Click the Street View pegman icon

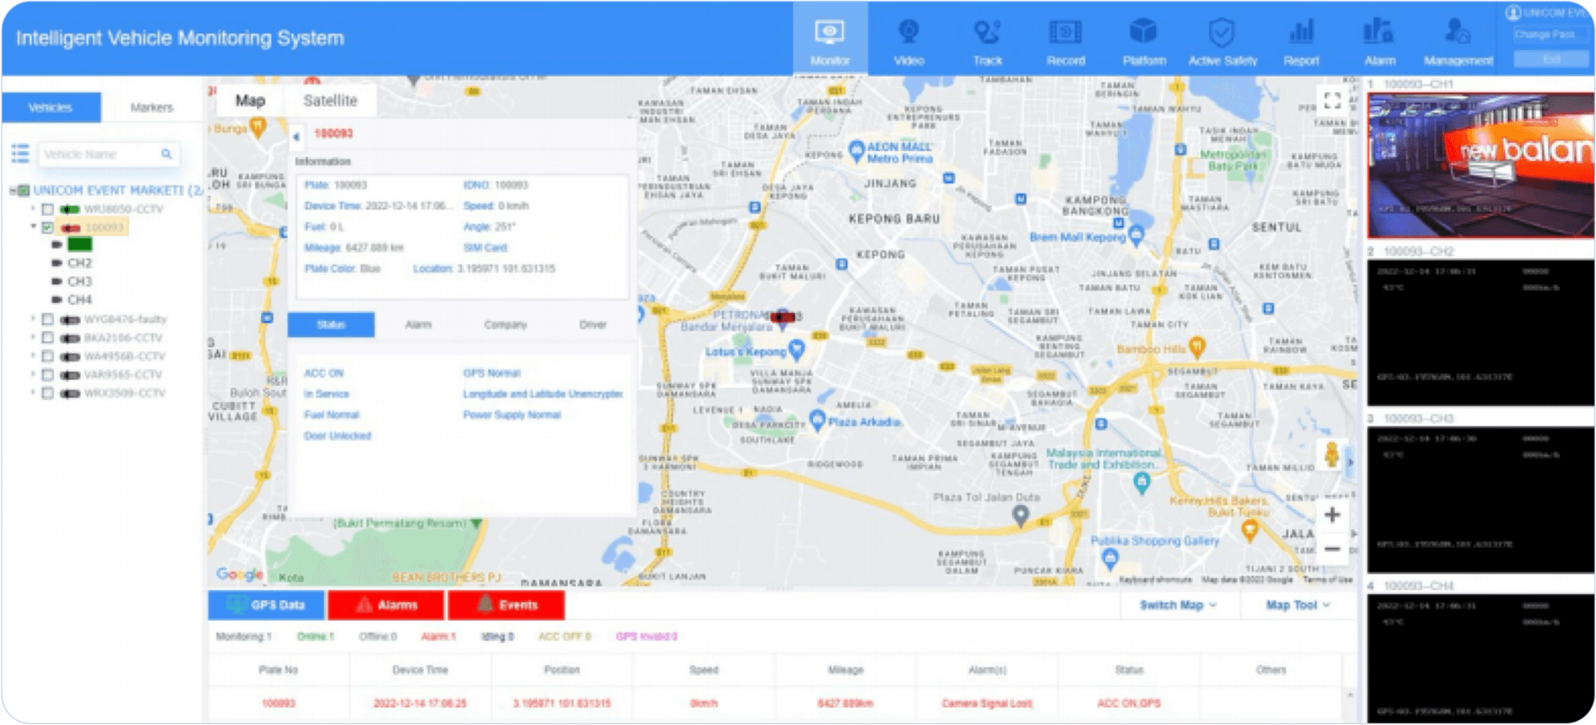(x=1332, y=455)
